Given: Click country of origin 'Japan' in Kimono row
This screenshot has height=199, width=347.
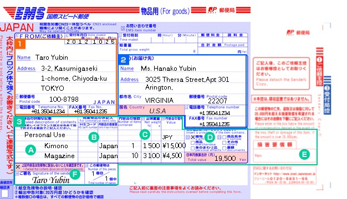Looking at the screenshot, I should (x=108, y=146).
